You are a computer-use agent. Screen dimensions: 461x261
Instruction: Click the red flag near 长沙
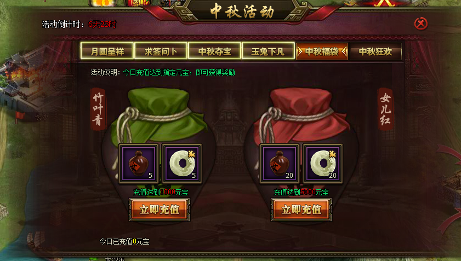click(20, 117)
